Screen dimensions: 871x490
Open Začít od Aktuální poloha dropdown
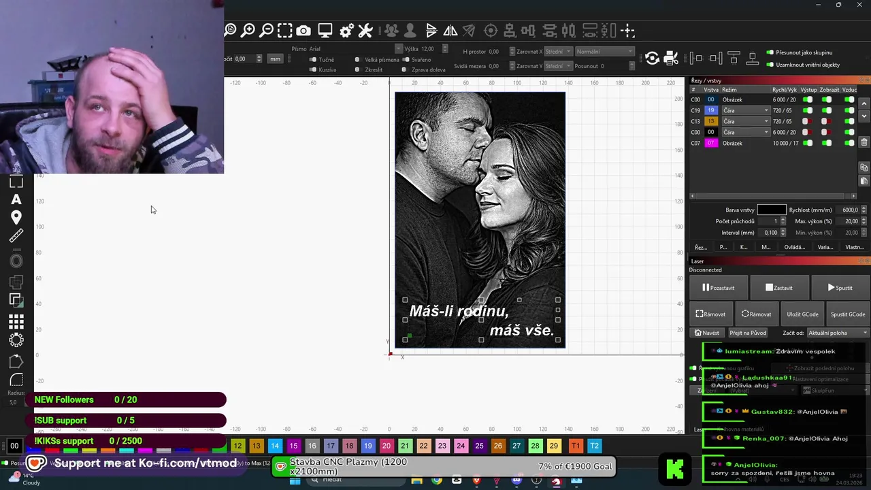[838, 333]
